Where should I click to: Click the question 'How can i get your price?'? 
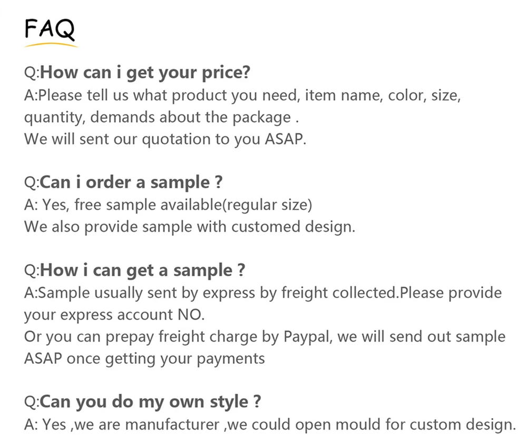(x=145, y=73)
